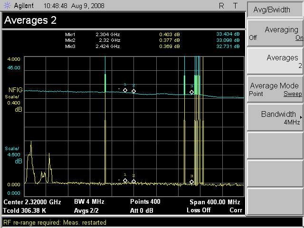
Task: Click Mkr3 frequency 2.424 GHz
Action: 108,47
